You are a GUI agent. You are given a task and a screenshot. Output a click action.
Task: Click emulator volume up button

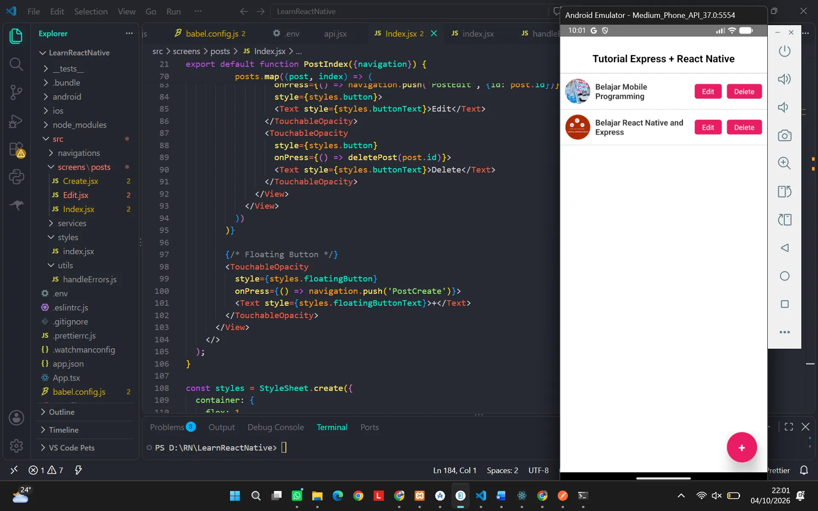(x=784, y=79)
